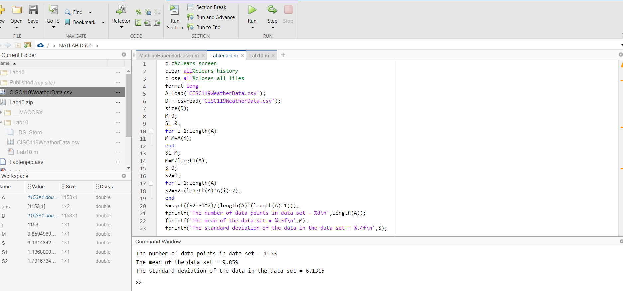The width and height of the screenshot is (623, 291).
Task: Expand the Step dropdown arrow
Action: pos(273,27)
